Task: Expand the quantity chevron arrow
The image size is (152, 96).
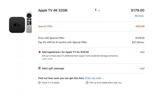Action: [99, 11]
